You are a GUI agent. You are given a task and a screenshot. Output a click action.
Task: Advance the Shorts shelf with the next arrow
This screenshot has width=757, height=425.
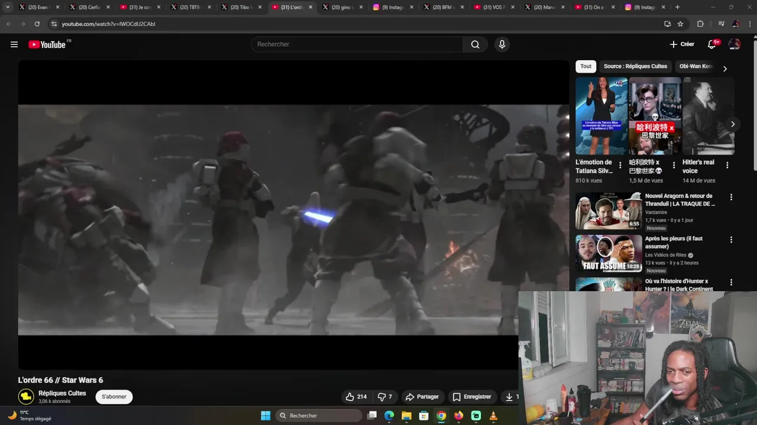[x=733, y=124]
